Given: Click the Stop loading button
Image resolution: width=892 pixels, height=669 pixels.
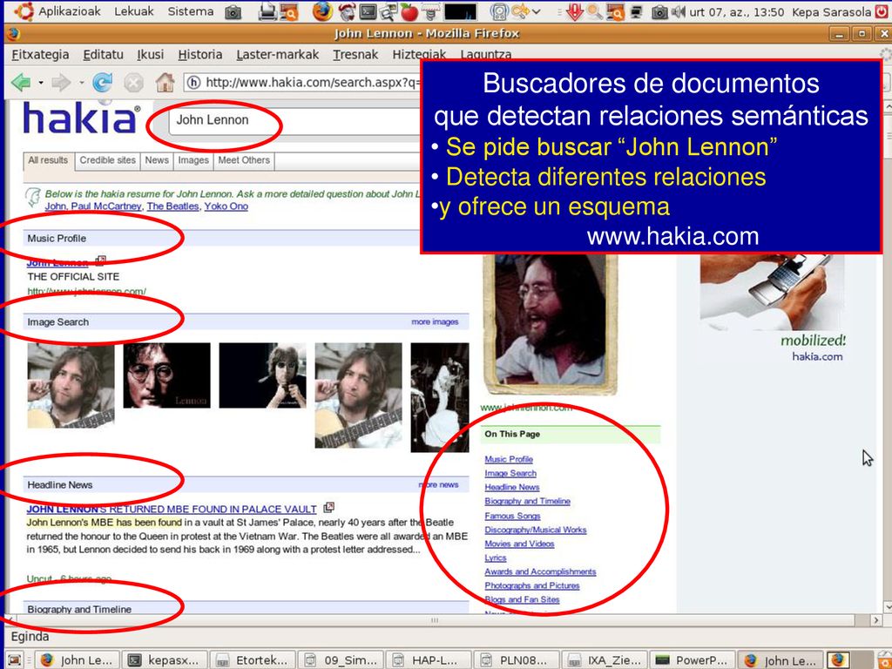Looking at the screenshot, I should (133, 83).
